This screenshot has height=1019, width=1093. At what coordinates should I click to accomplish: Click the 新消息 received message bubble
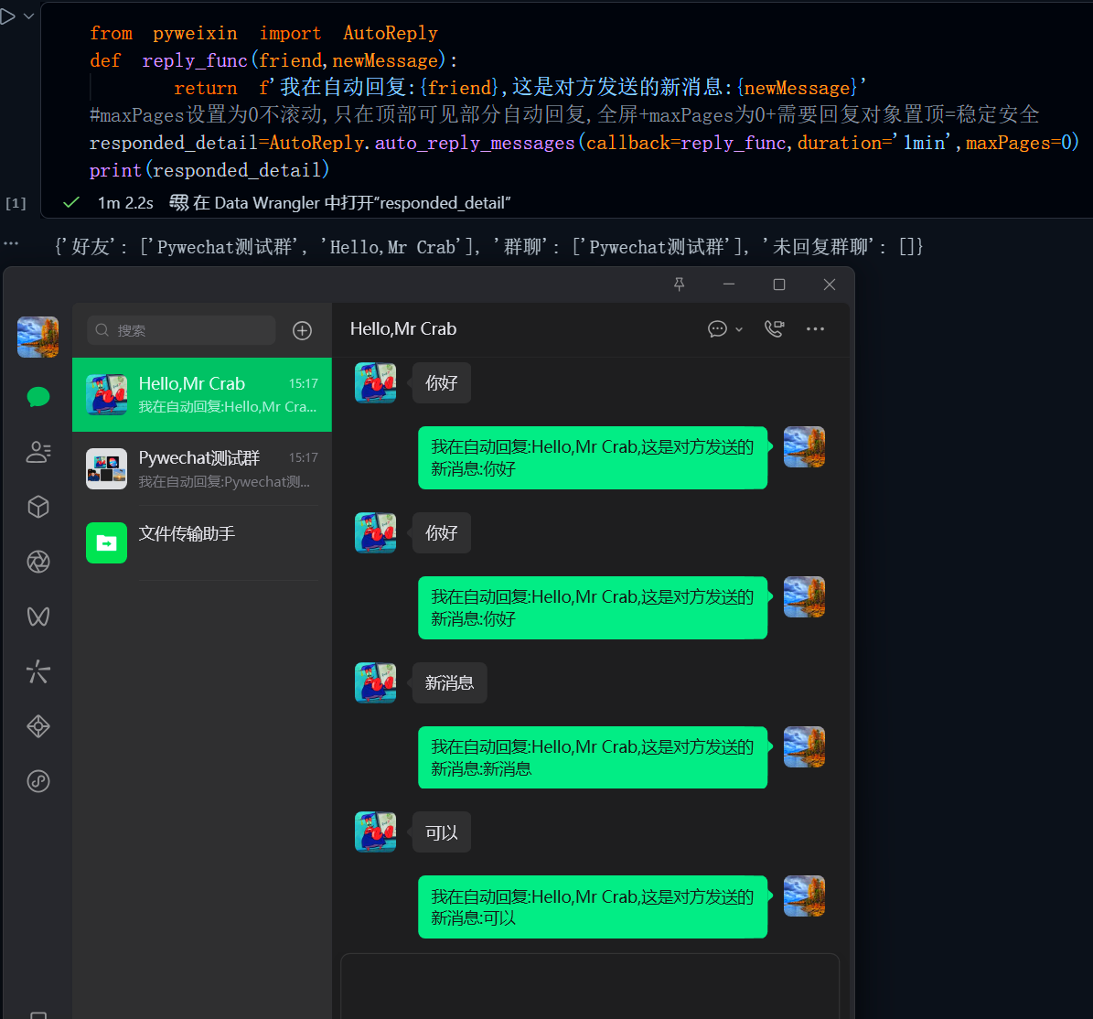point(450,683)
